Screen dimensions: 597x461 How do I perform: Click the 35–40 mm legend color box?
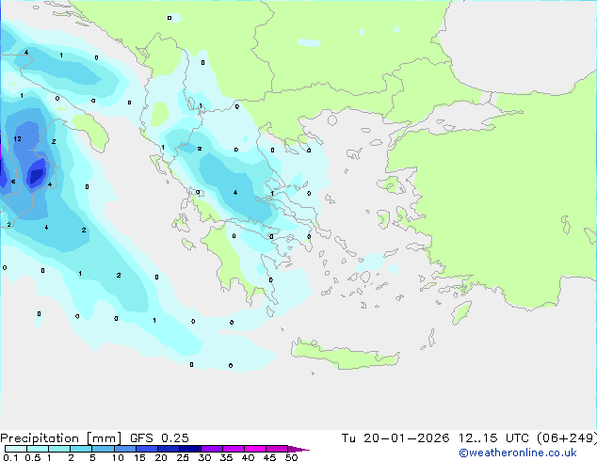(233, 449)
